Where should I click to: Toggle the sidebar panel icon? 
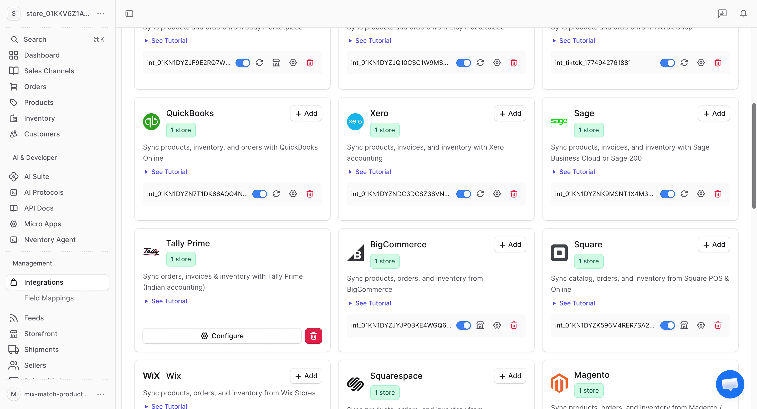(129, 14)
